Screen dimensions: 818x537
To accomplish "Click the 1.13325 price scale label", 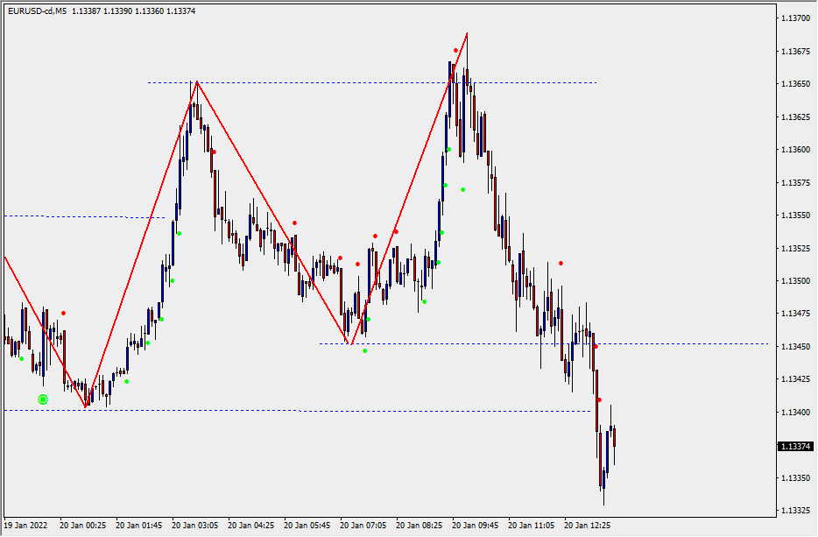I will 795,510.
